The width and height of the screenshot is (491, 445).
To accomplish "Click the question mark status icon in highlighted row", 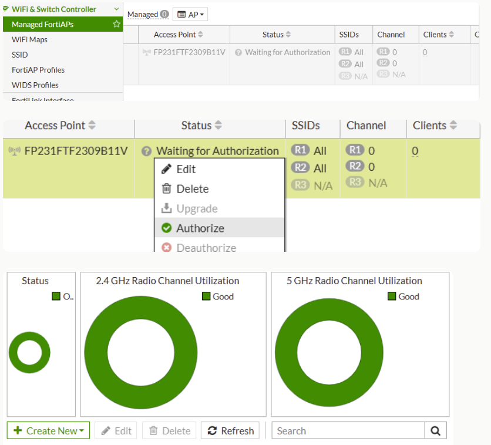I will 147,151.
